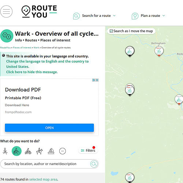Viewport: 183px width, 183px height.
Task: Open Places of interest breadcrumb link
Action: [x=22, y=48]
